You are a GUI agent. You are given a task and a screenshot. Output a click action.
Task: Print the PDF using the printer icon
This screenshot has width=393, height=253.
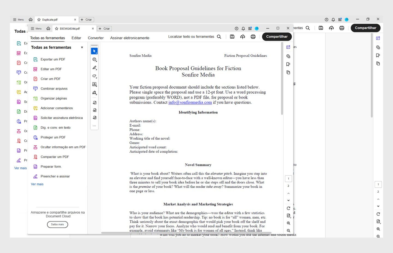(253, 36)
